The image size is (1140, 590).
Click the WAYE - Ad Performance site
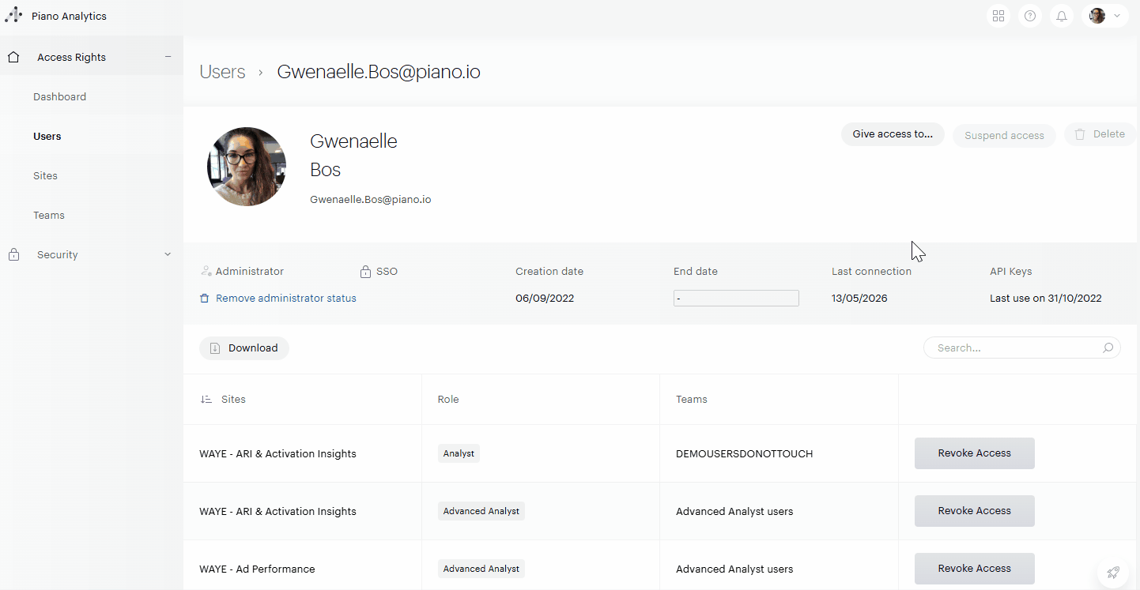click(257, 569)
